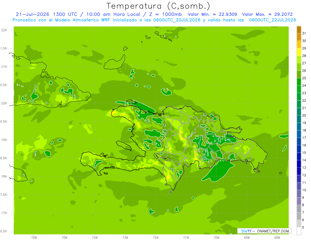Click the 72W longitude axis label
Screen dimensions: 311x241
(155, 237)
